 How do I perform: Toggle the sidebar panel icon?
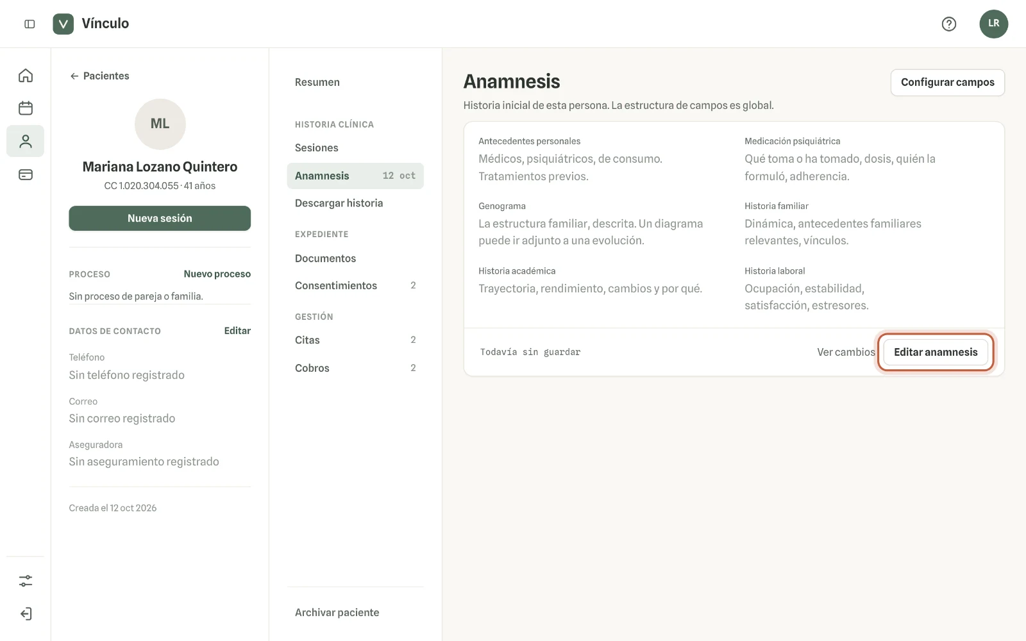(x=29, y=24)
